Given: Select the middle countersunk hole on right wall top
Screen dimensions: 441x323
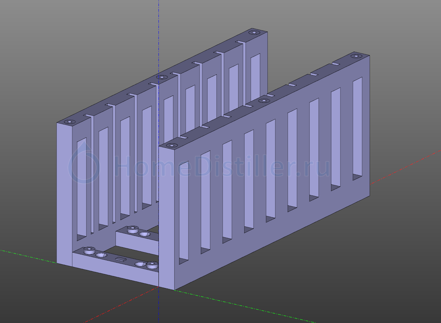Looking at the screenshot, I should pyautogui.click(x=264, y=101).
